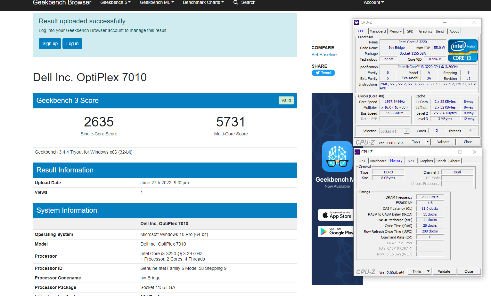Select About tab in top CPU-Z window
This screenshot has height=296, width=491.
pos(454,31)
